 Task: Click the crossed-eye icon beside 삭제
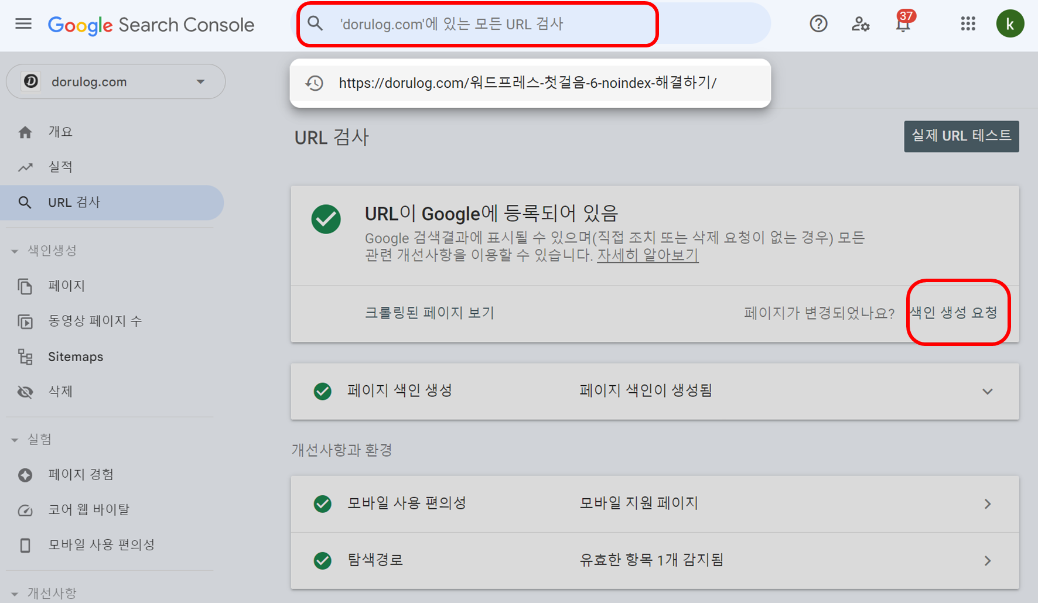(x=25, y=392)
